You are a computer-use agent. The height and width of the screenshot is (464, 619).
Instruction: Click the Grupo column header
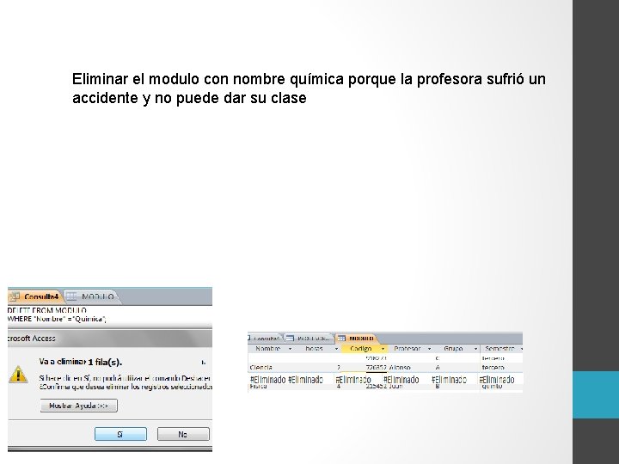click(x=457, y=349)
